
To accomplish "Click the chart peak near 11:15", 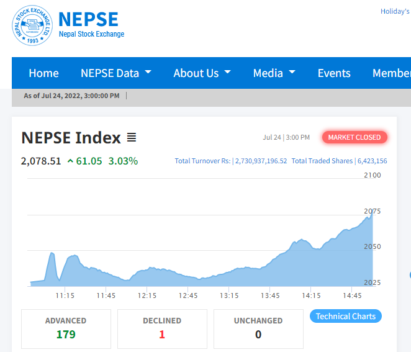I will click(52, 253).
